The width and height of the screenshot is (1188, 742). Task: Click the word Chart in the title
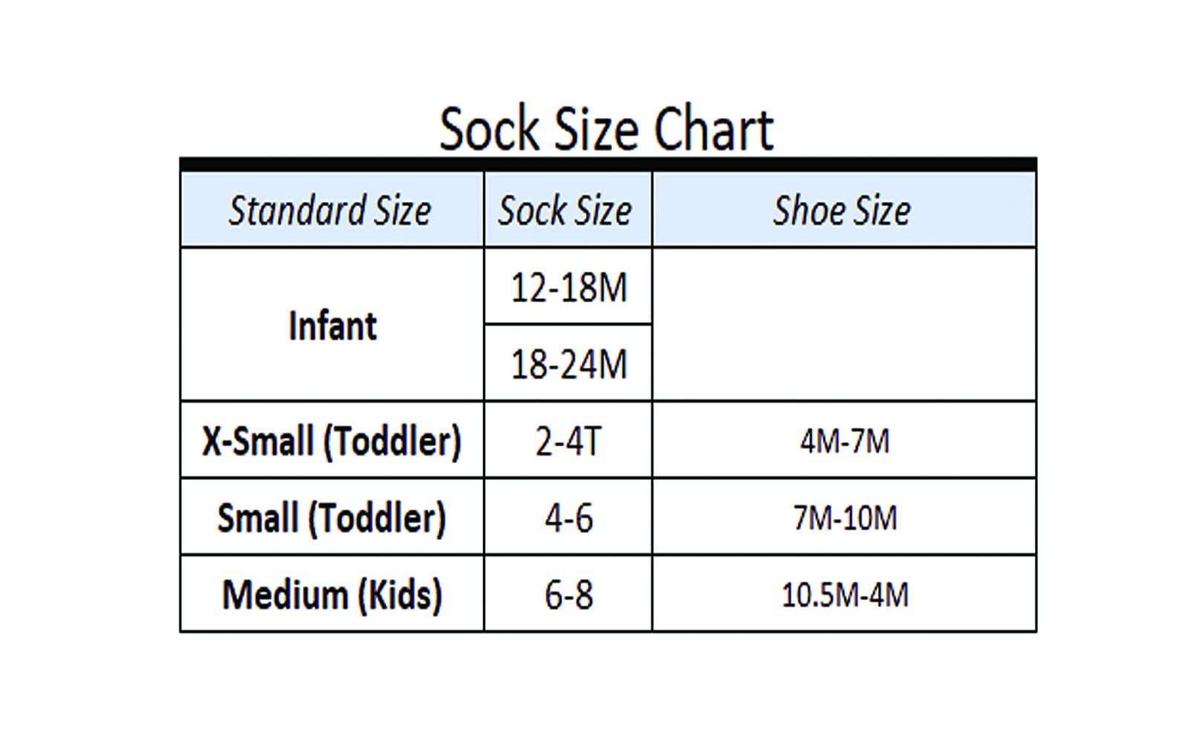point(714,130)
